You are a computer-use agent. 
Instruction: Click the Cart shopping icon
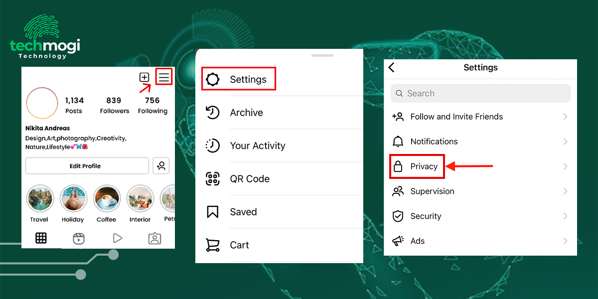[x=213, y=245]
